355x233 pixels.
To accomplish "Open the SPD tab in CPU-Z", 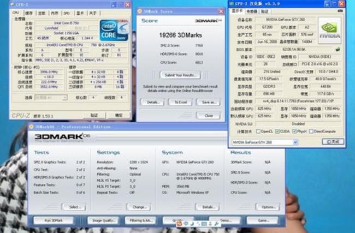I will [x=67, y=13].
